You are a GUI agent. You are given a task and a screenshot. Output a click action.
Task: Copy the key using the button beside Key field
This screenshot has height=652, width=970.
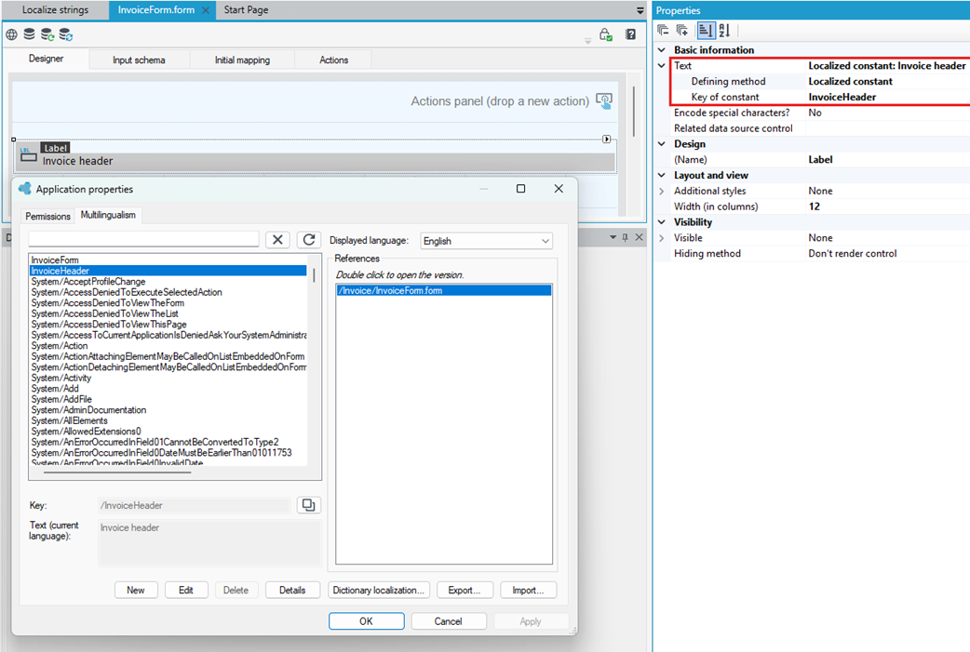[308, 505]
